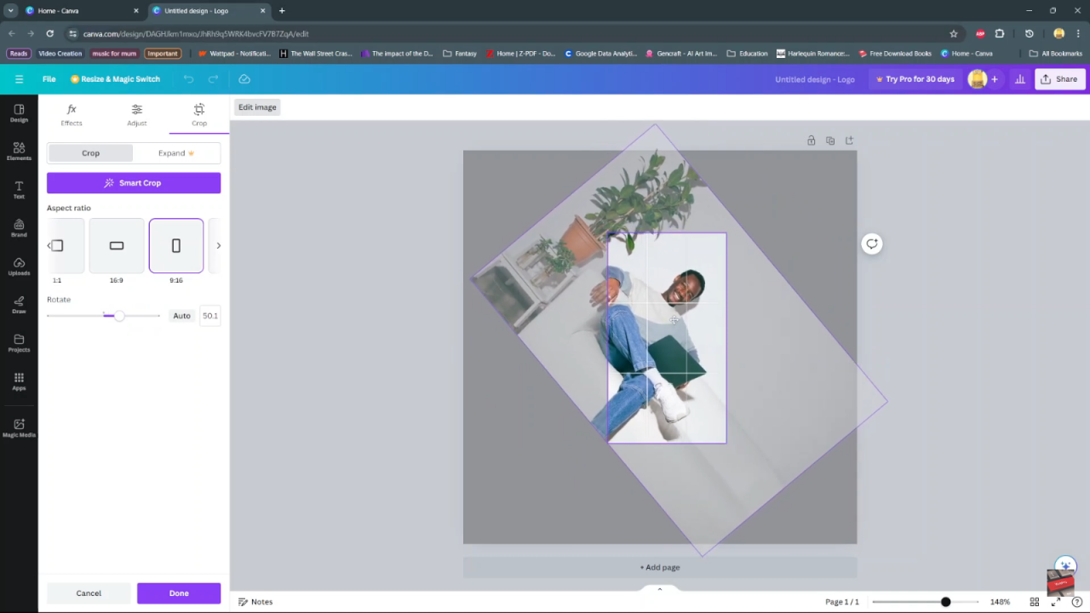Screen dimensions: 1090x613
Task: Open Canva Assistant sparkle button
Action: (x=1065, y=566)
